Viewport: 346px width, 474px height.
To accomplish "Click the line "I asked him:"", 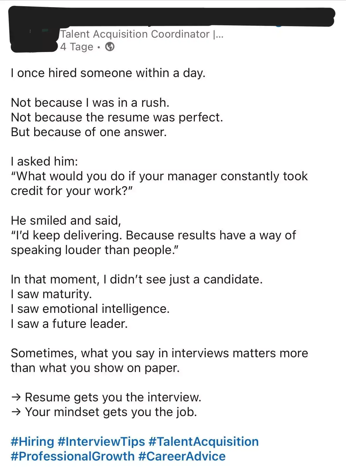I will pos(44,161).
